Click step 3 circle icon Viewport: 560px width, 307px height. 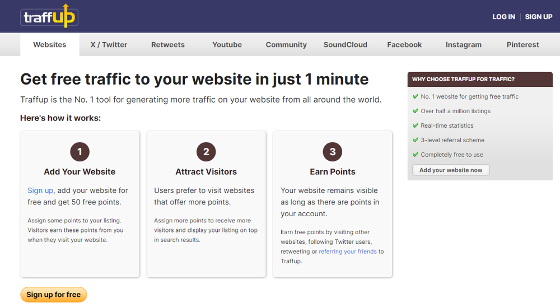click(x=333, y=152)
